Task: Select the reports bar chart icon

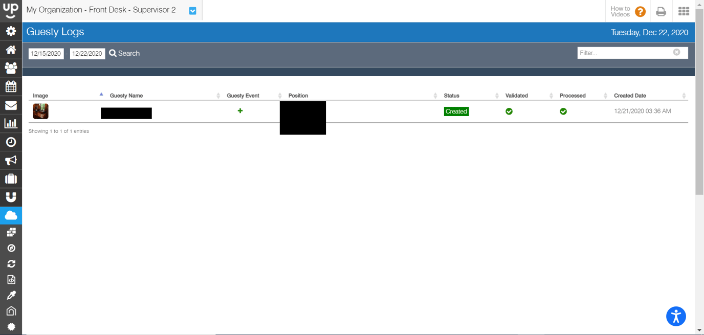Action: [x=11, y=123]
